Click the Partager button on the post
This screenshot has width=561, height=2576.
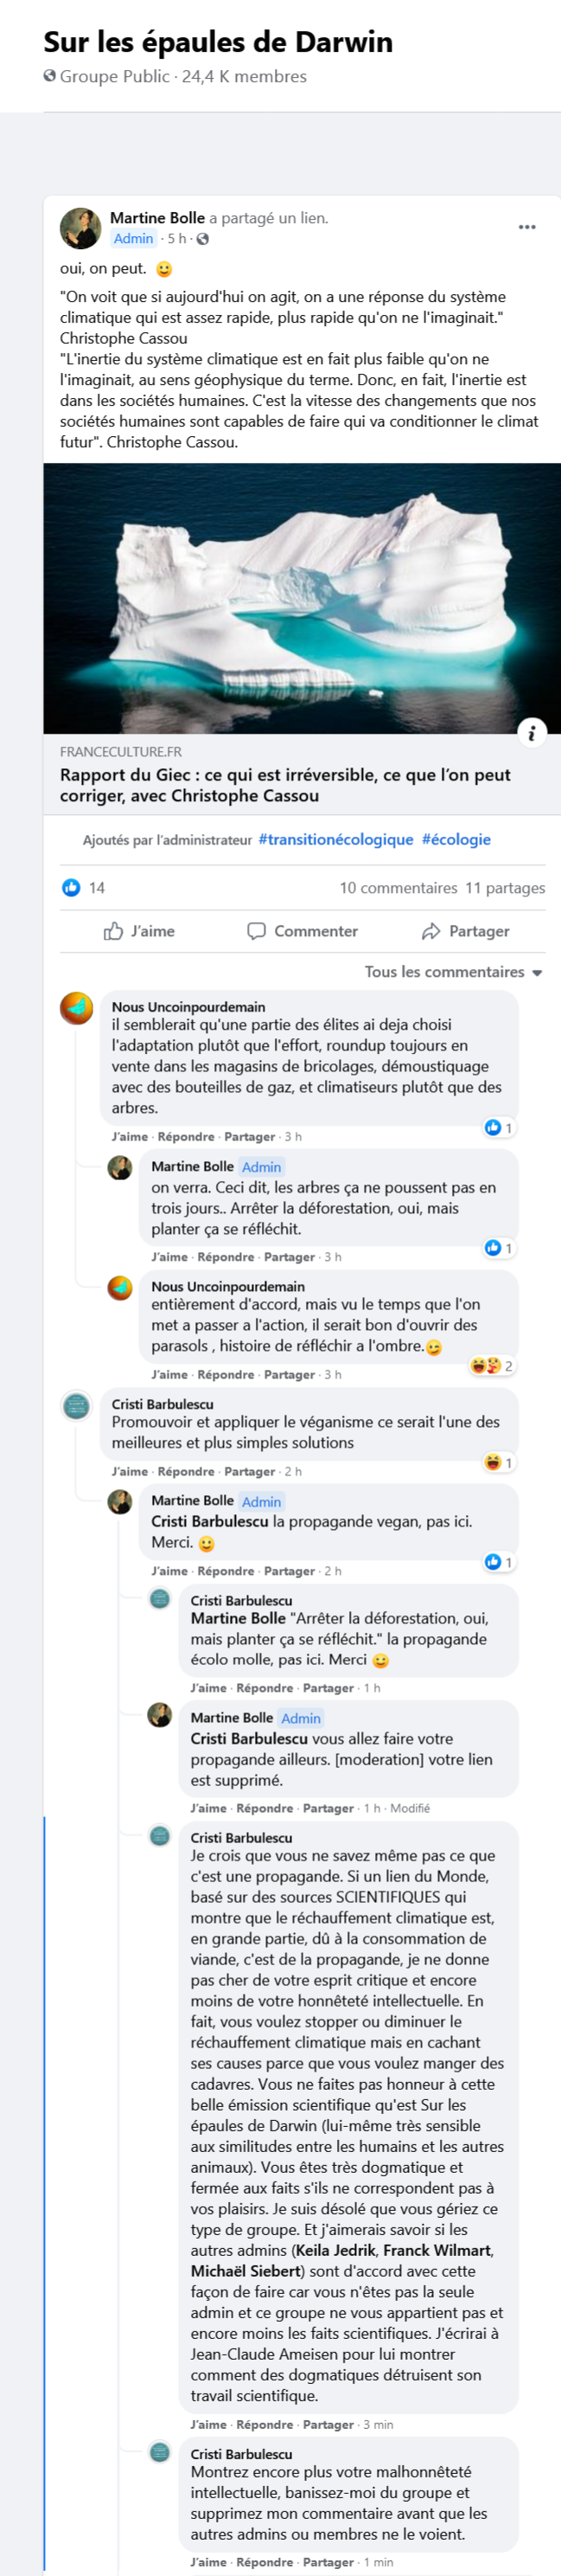(465, 931)
